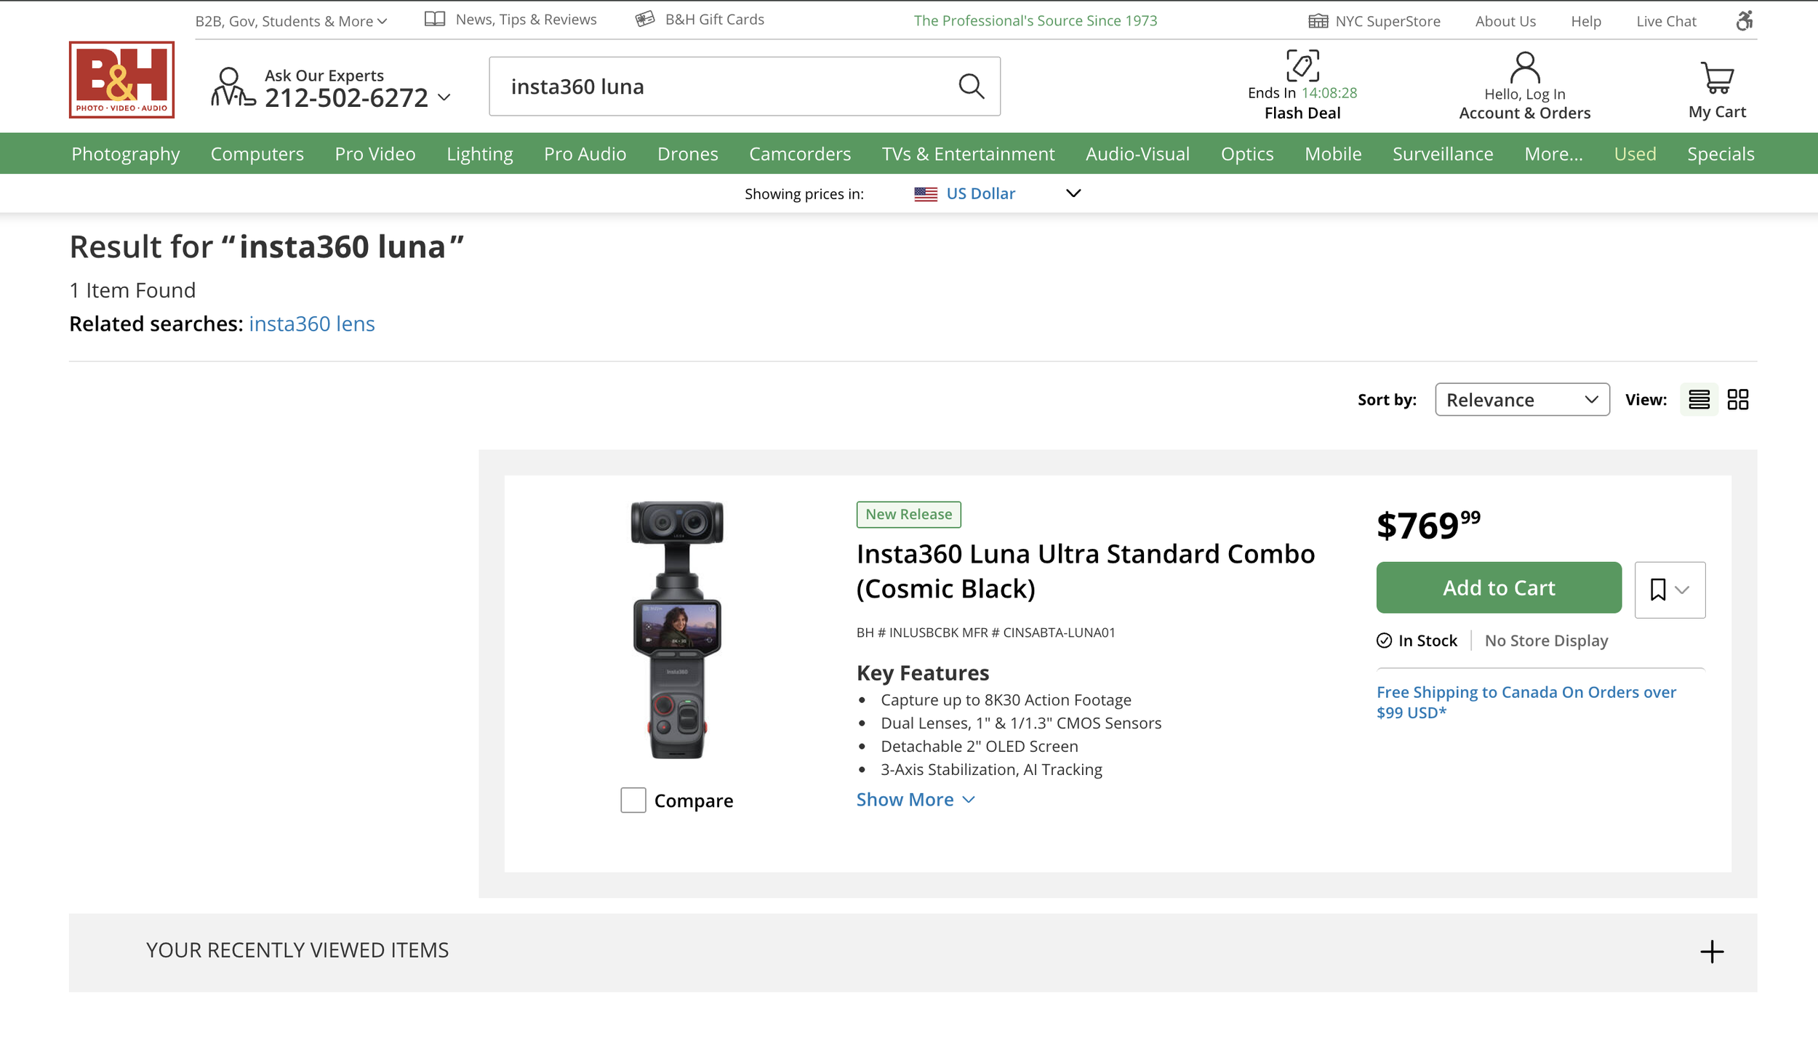Click the NYC SuperStore building icon
The image size is (1818, 1052).
coord(1318,21)
